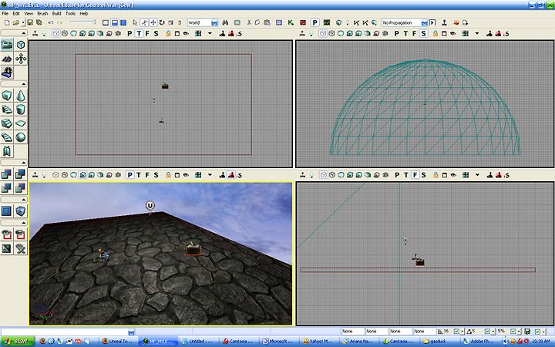The width and height of the screenshot is (555, 347).
Task: Open the Tools menu
Action: 70,13
